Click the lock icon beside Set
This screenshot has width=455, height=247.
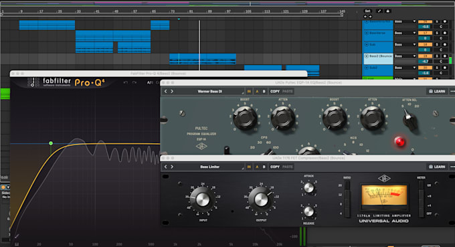coord(388,11)
